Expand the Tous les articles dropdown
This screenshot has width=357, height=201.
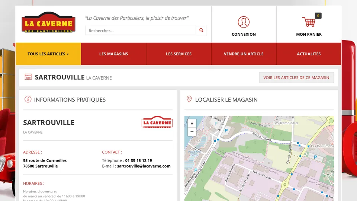pyautogui.click(x=48, y=54)
